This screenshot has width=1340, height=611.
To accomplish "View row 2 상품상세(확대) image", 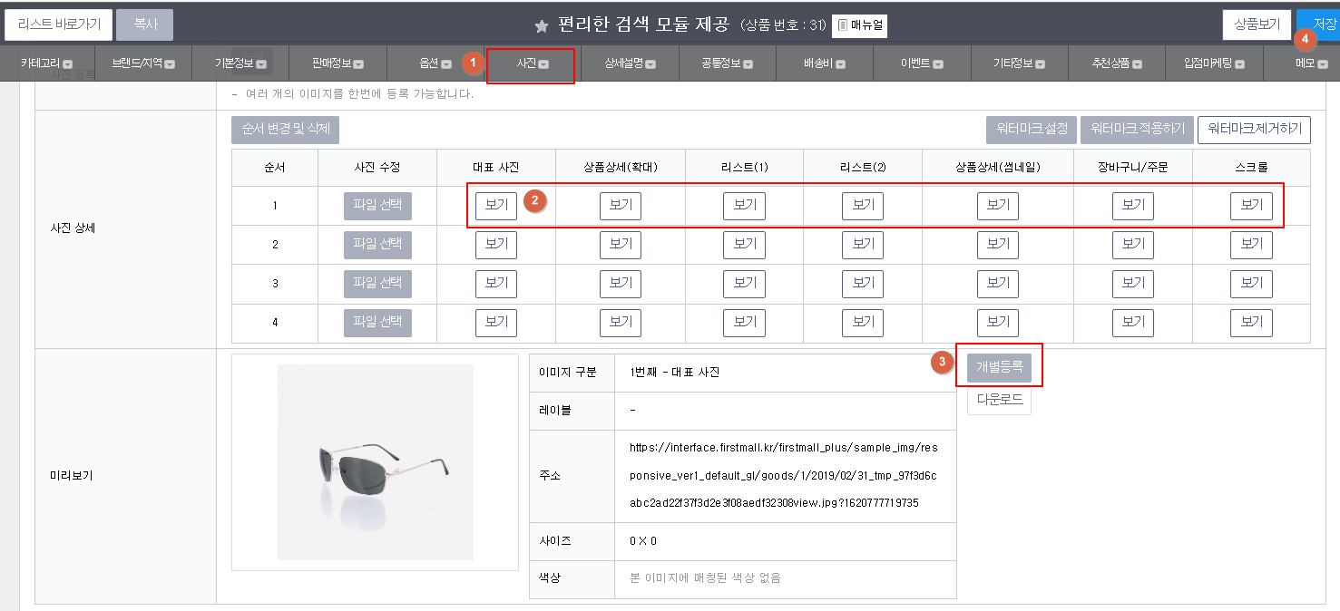I will 621,245.
